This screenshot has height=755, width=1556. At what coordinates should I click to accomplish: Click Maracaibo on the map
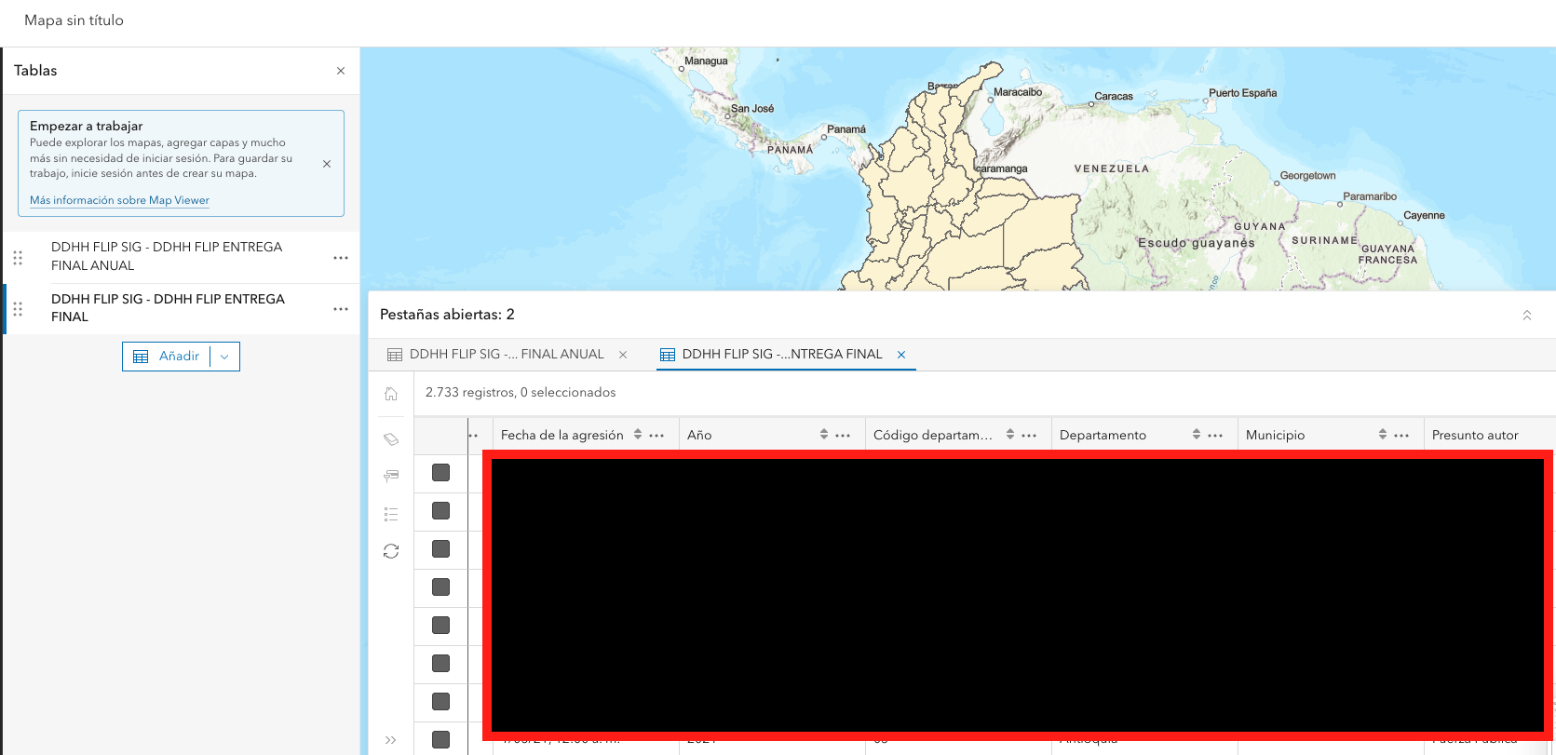tap(1018, 92)
